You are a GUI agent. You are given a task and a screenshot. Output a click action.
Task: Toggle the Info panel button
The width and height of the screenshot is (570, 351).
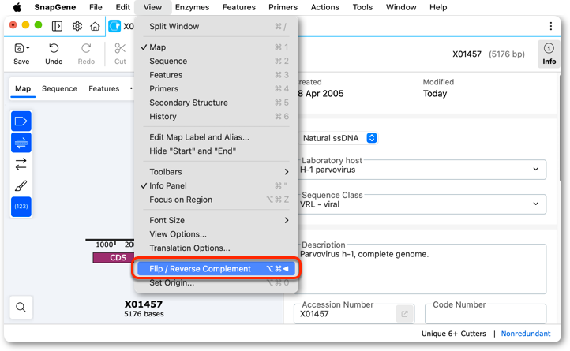[549, 54]
